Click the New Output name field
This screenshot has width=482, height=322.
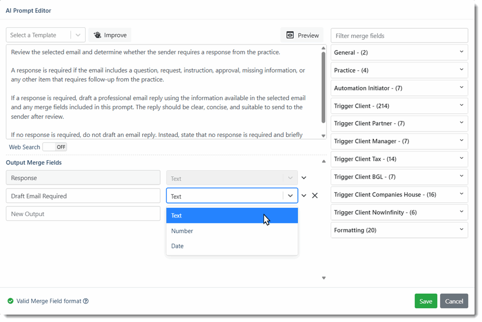(83, 214)
